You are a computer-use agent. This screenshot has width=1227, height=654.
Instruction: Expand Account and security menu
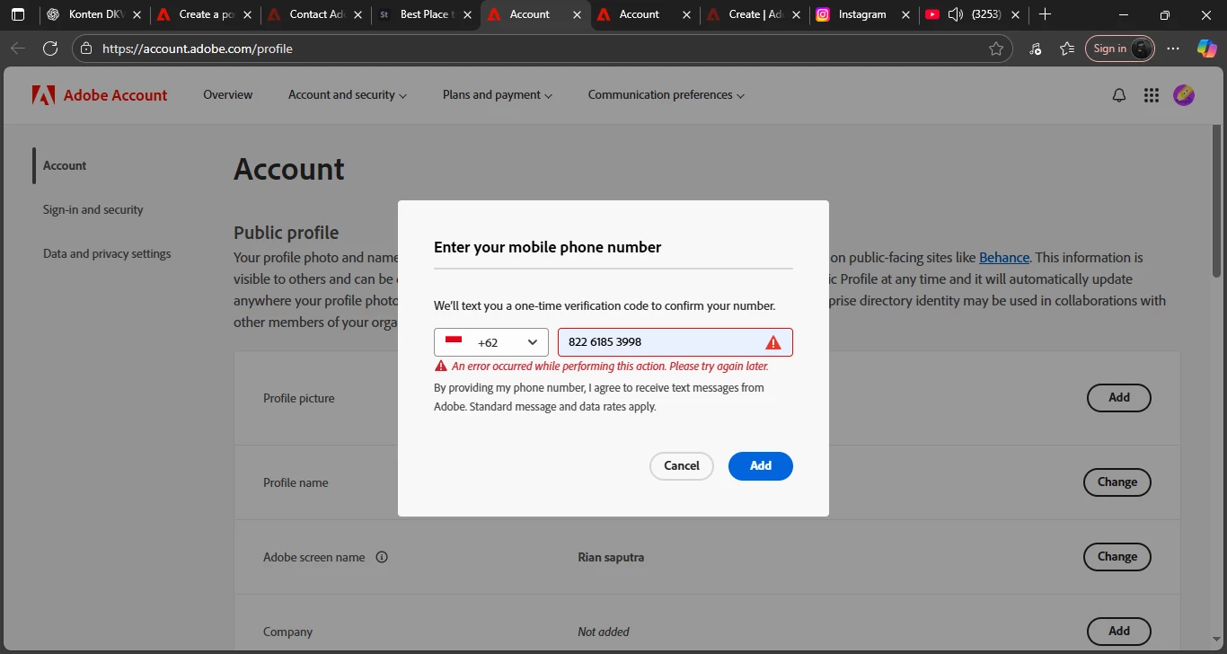[x=348, y=95]
